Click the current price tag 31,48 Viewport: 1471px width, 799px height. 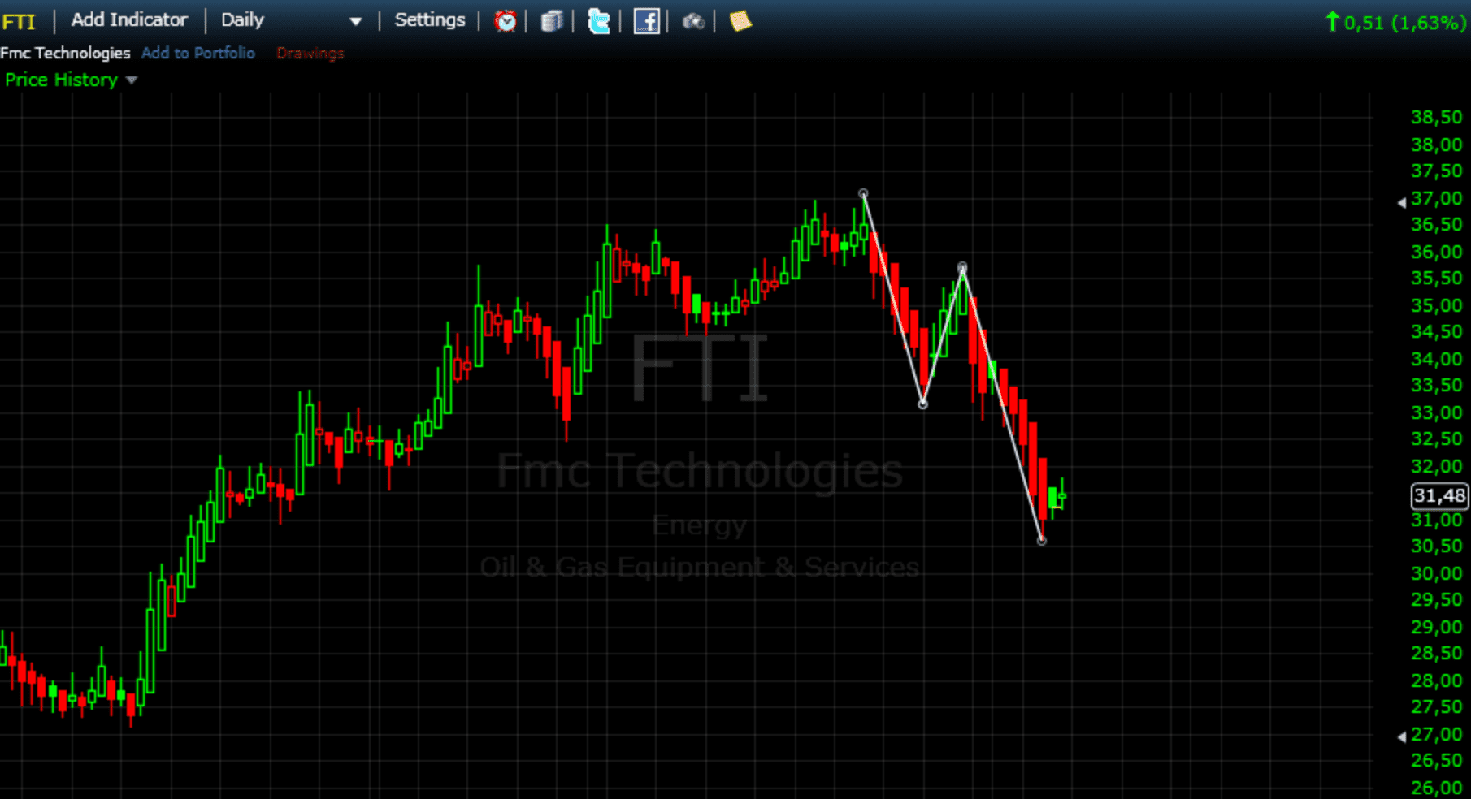[x=1439, y=495]
